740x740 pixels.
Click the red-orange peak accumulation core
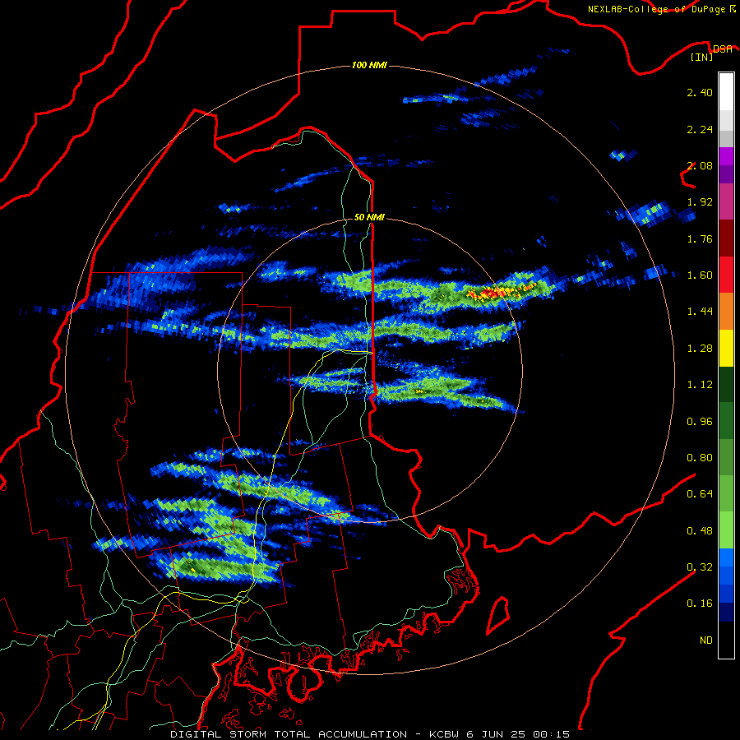496,293
